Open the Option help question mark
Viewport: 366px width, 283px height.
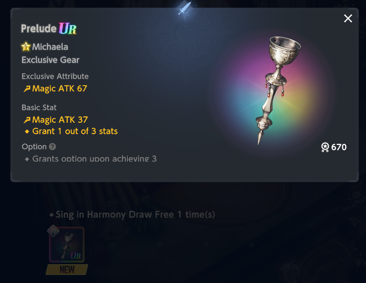tap(53, 147)
